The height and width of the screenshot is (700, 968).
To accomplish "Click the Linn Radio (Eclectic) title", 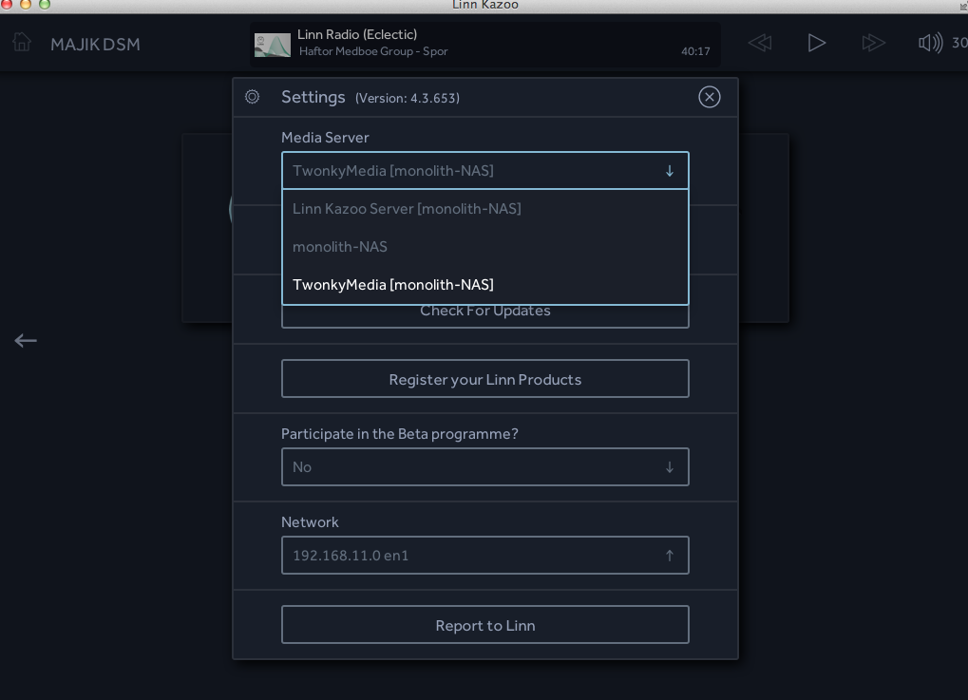I will (357, 34).
